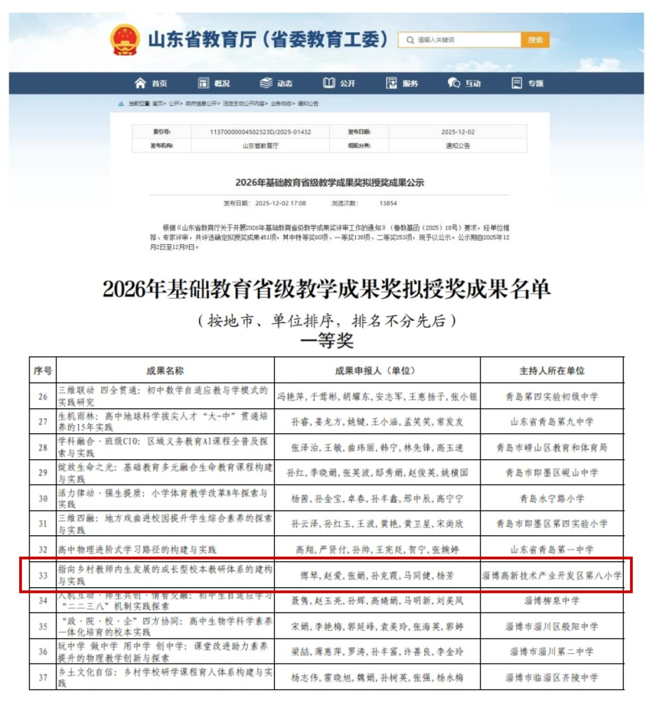Click the 概况 navigation icon

tap(204, 83)
